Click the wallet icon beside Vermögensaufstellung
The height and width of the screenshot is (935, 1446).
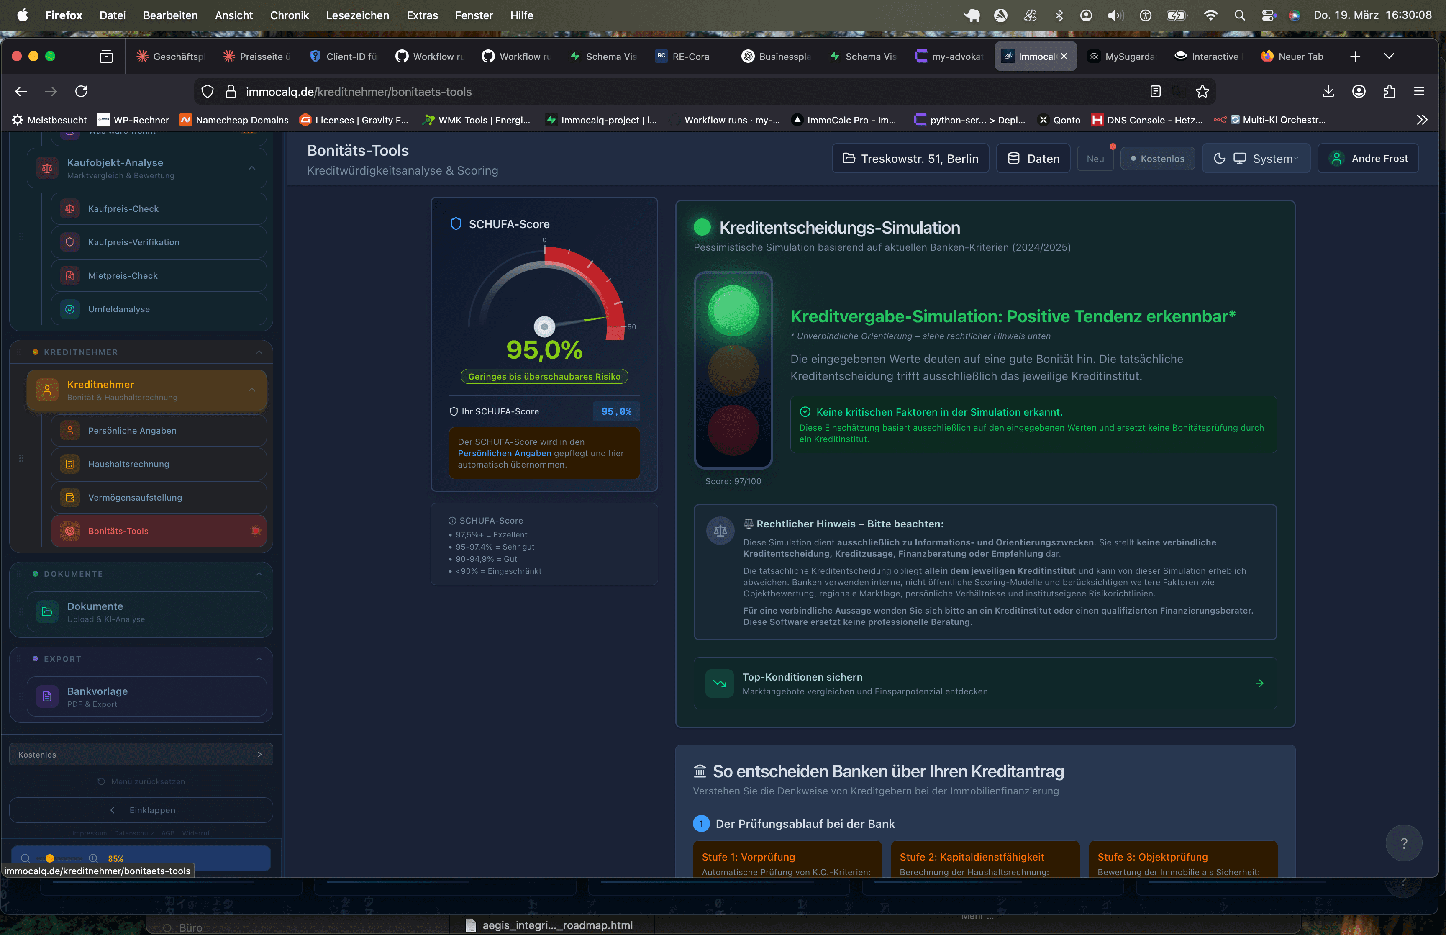tap(70, 497)
